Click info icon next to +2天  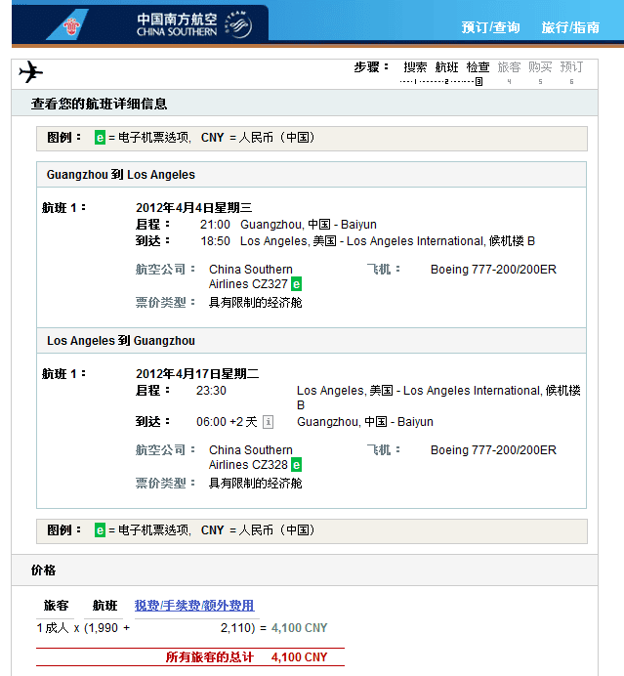click(269, 422)
